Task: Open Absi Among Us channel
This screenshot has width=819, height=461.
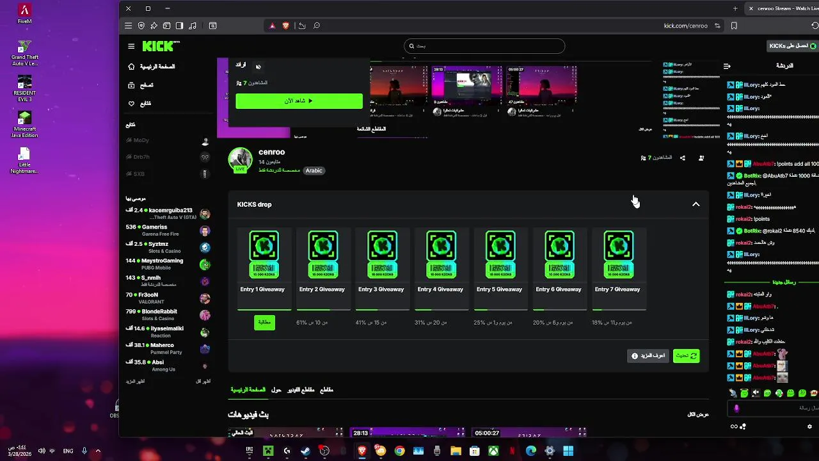Action: click(168, 366)
